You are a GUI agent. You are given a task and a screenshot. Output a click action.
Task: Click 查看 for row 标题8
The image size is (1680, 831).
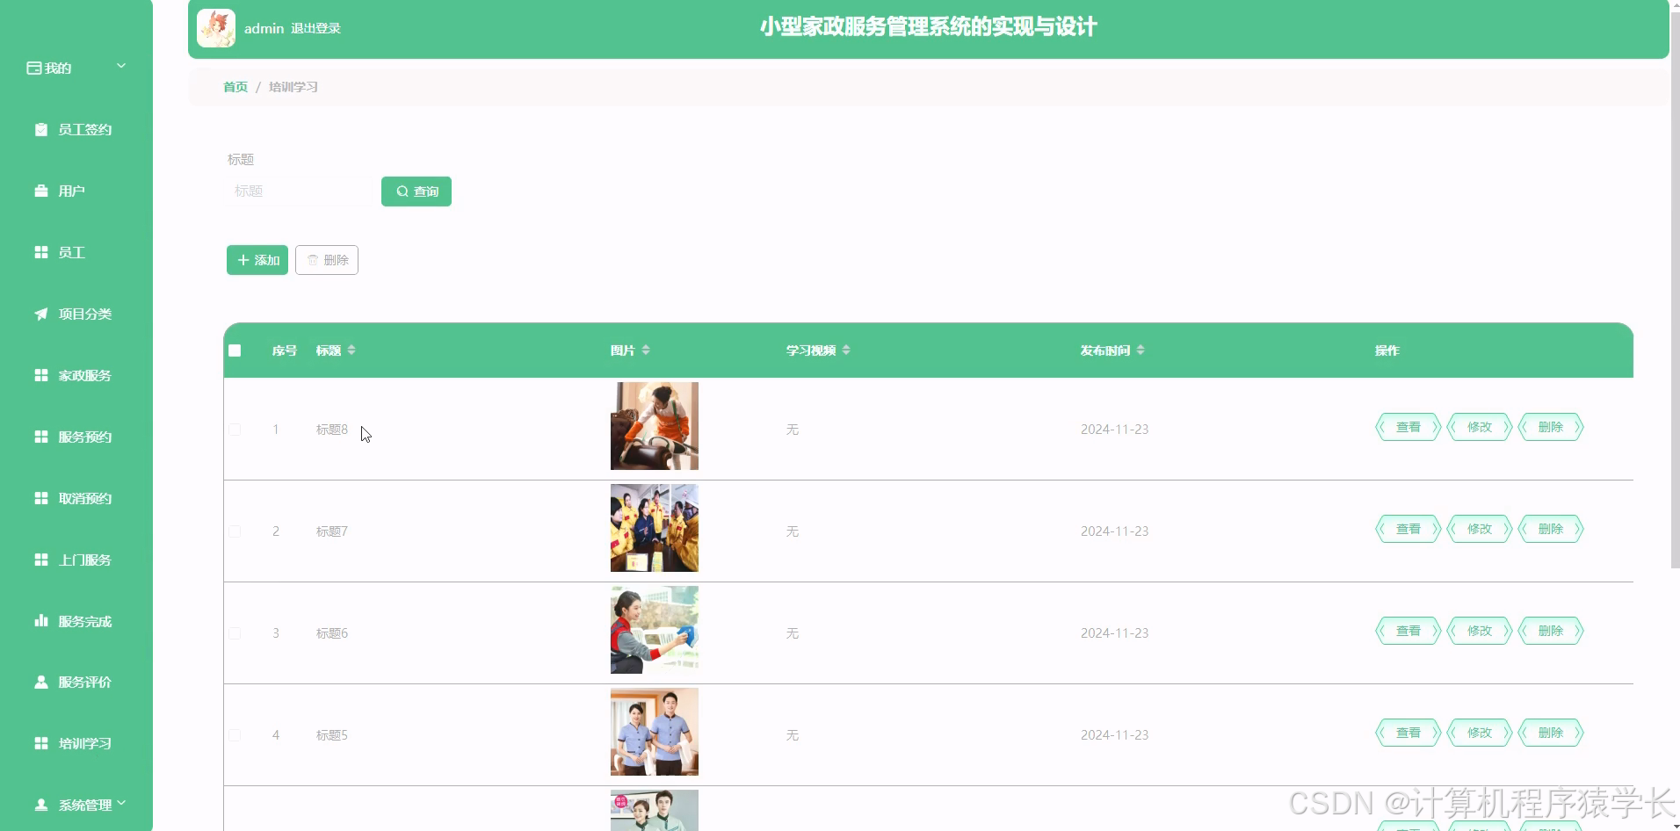1408,427
